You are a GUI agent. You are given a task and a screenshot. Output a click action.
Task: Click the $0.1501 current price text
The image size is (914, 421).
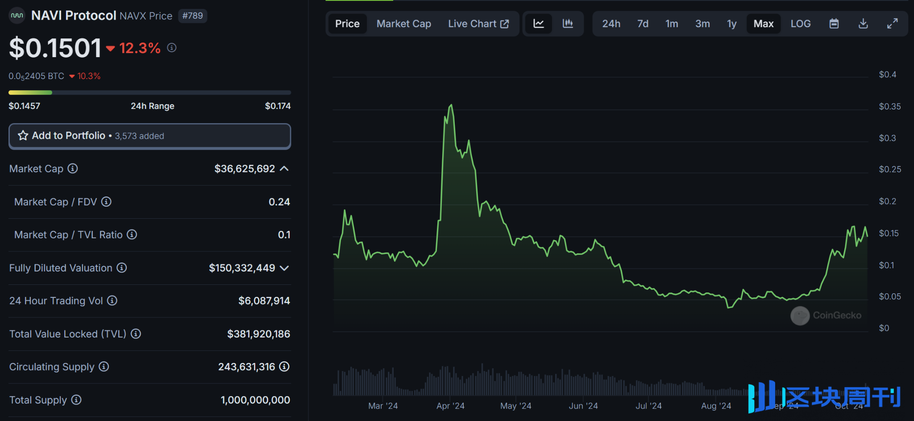55,48
